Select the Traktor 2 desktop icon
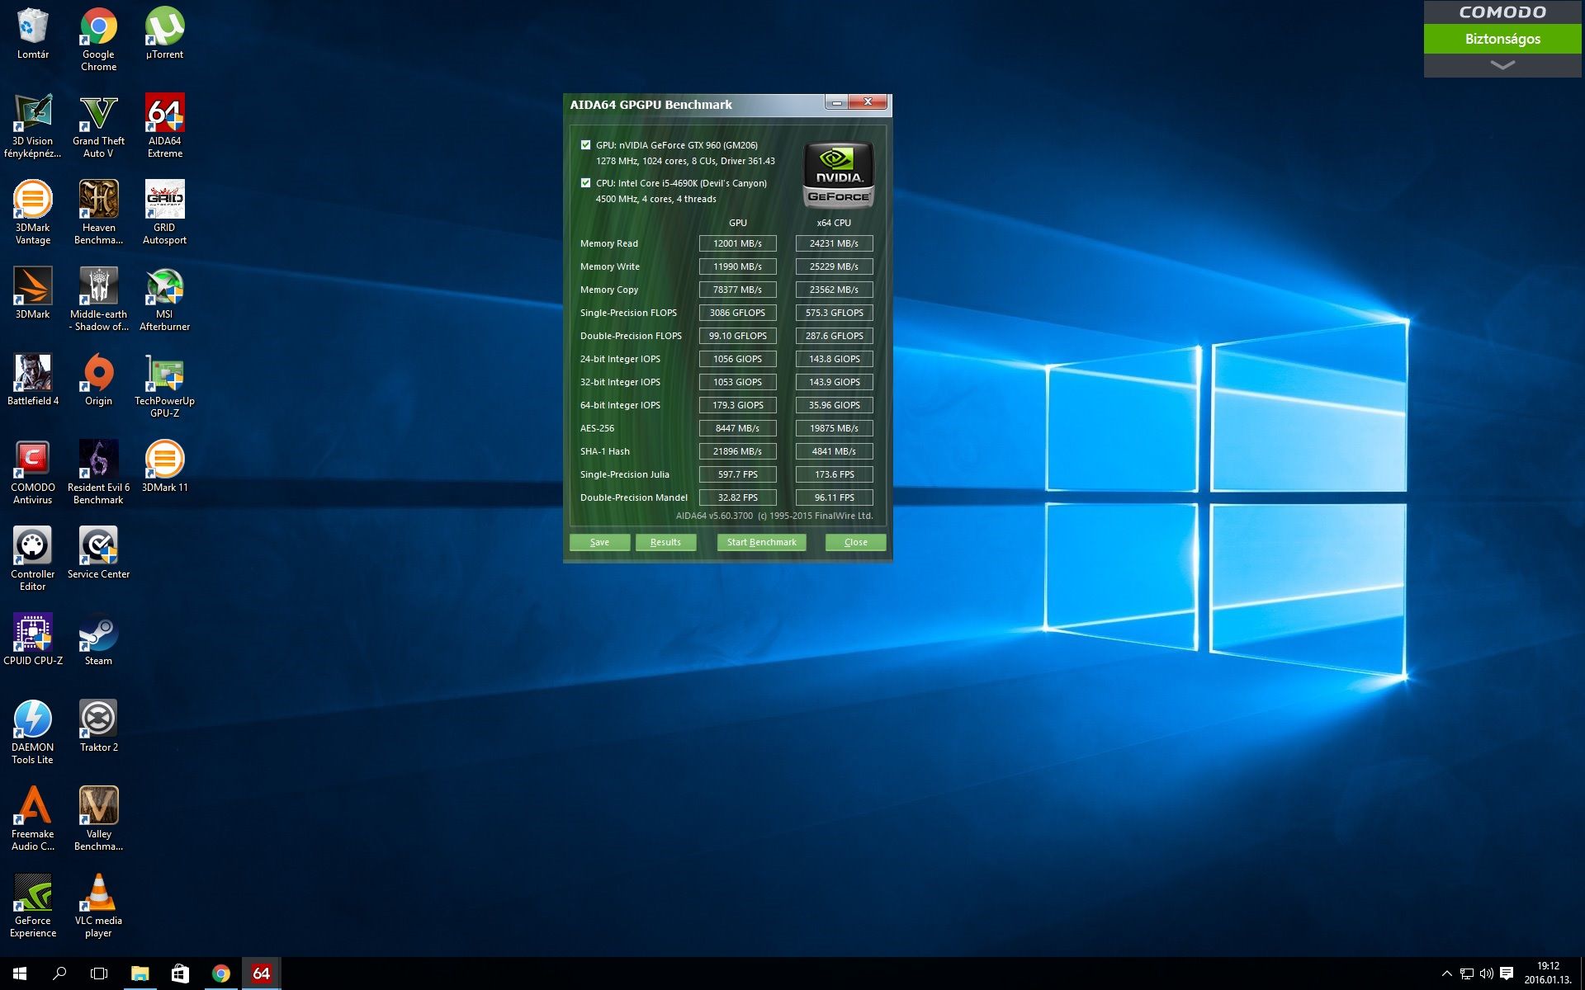The width and height of the screenshot is (1585, 990). [x=99, y=726]
